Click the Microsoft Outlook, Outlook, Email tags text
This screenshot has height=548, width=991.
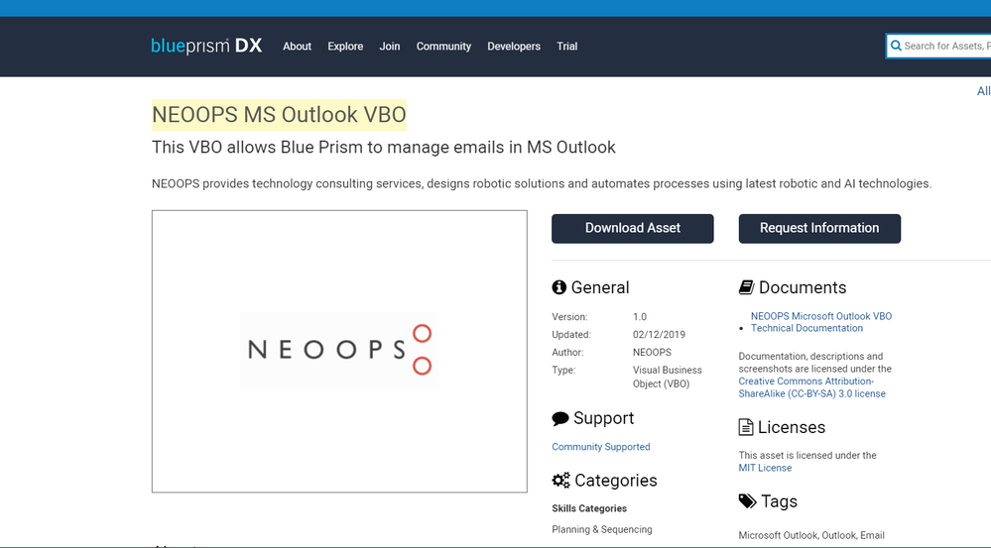pos(811,535)
